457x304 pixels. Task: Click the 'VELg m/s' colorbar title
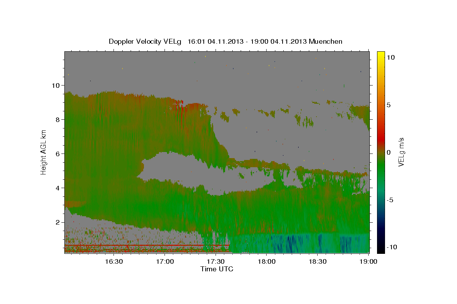tap(401, 152)
